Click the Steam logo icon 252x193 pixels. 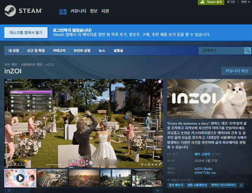10,11
